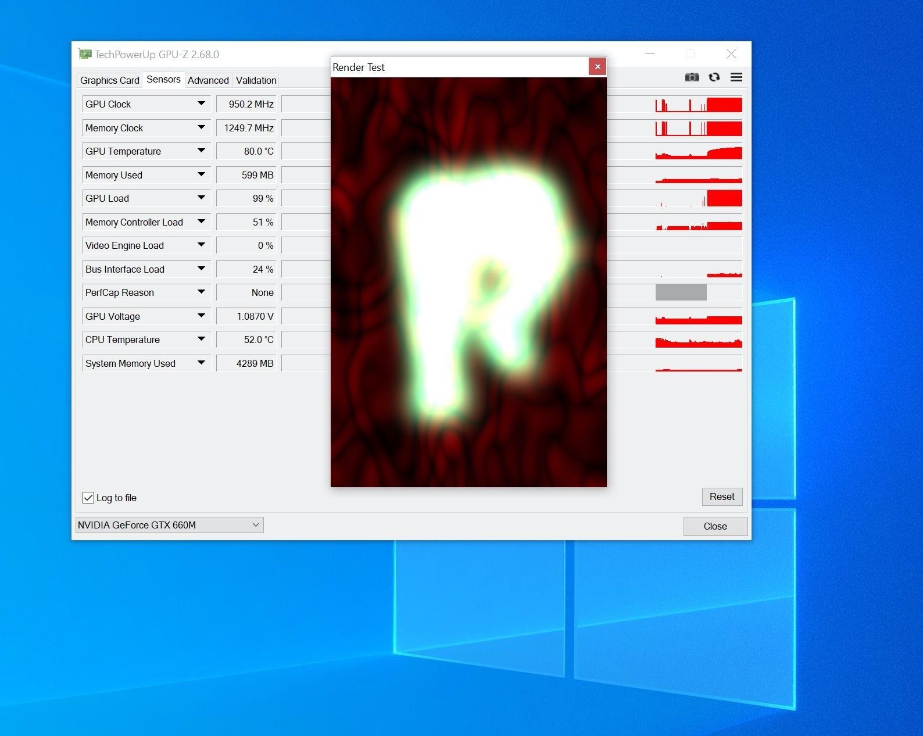Open the Video Engine Load dropdown
This screenshot has height=736, width=923.
coord(201,245)
